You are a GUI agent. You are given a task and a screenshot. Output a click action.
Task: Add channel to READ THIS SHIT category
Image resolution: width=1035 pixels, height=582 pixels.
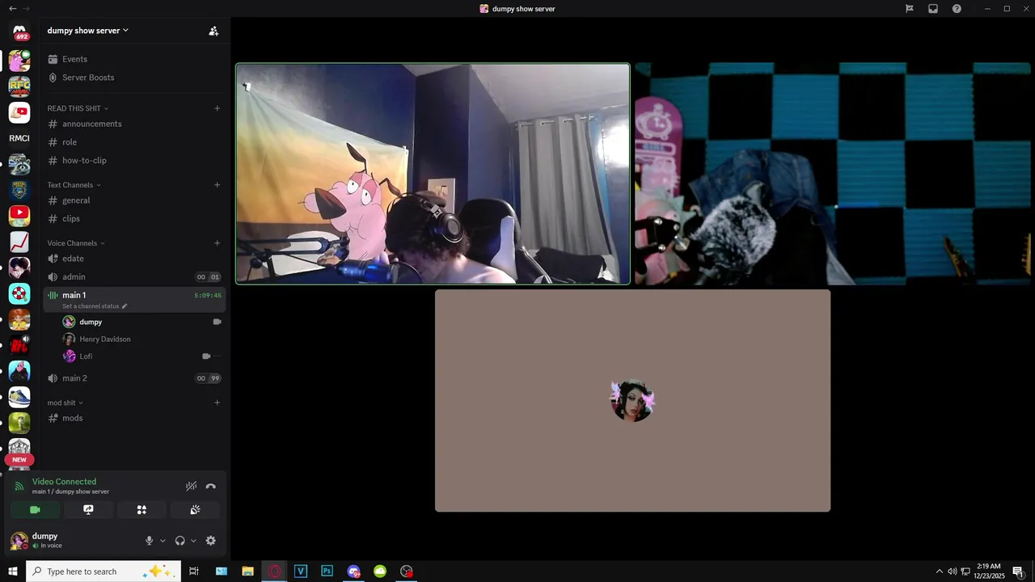[217, 108]
